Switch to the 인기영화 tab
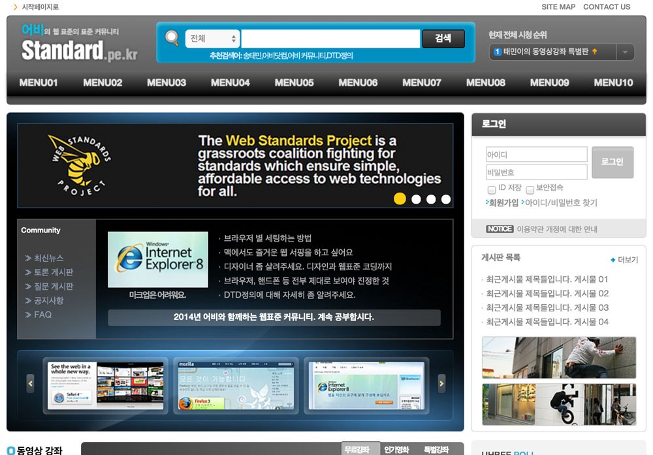Image resolution: width=653 pixels, height=455 pixels. (x=396, y=450)
